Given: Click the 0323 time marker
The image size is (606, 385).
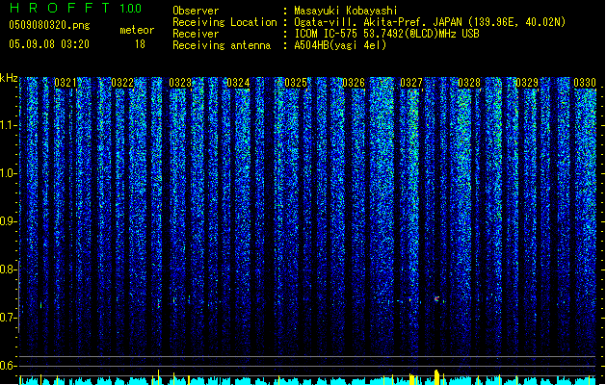Looking at the screenshot, I should [180, 83].
